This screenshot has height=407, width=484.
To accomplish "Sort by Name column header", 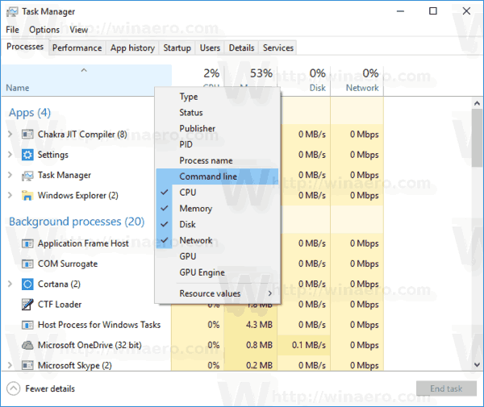I will [86, 80].
